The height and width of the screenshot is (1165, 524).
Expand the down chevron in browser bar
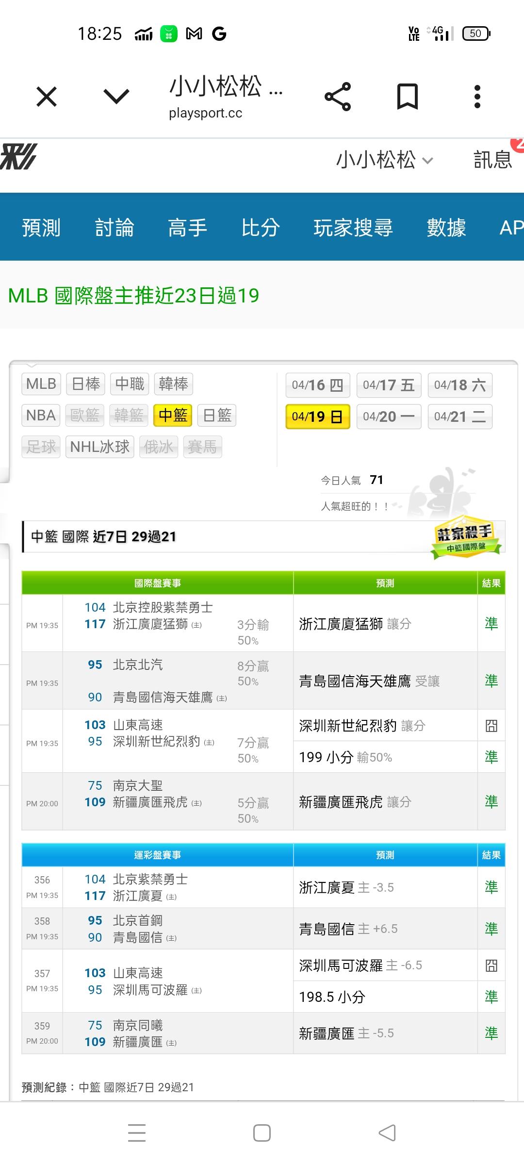point(117,96)
